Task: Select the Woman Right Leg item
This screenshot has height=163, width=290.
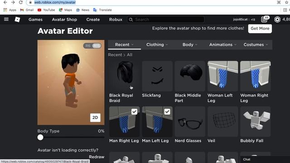Action: click(x=256, y=76)
